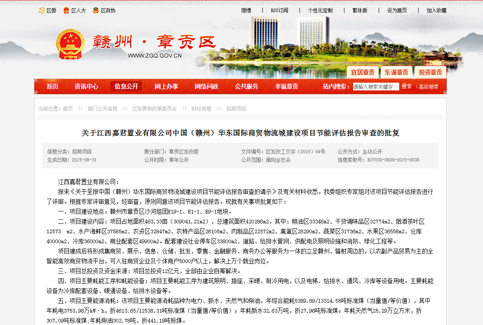Open 信息公开 menu
483x325 pixels.
tap(126, 86)
